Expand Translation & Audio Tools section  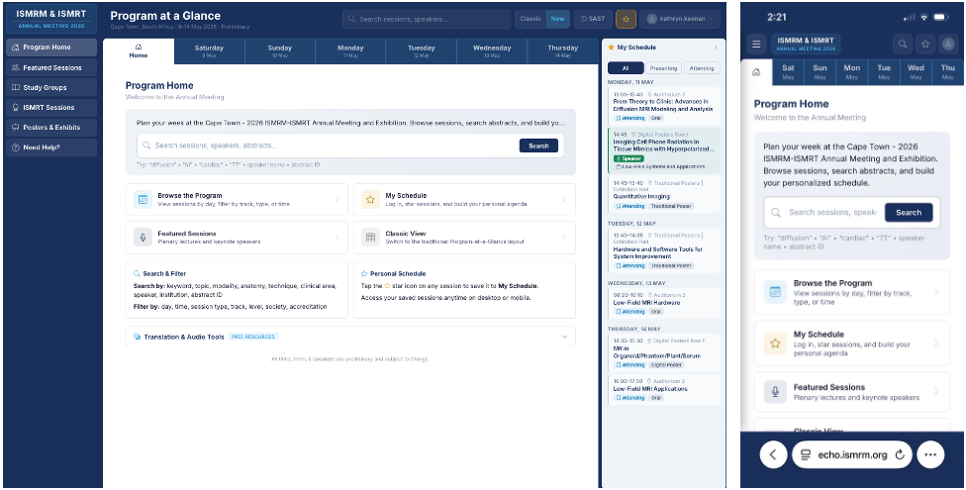[x=566, y=337]
